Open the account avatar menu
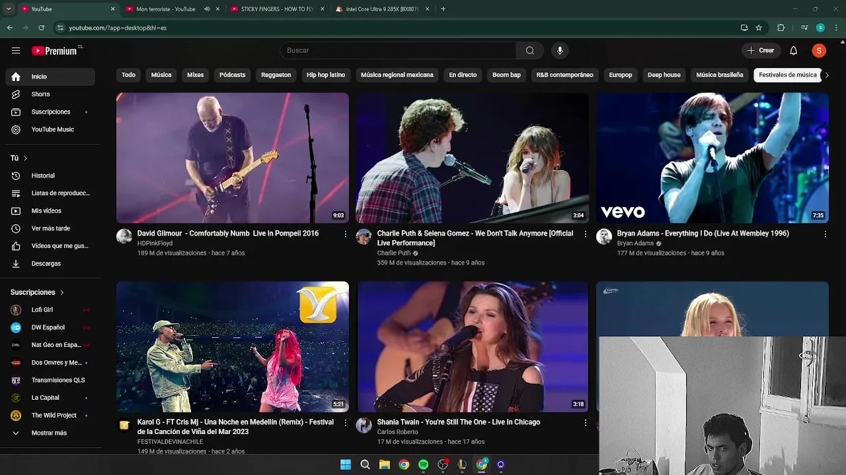 (819, 51)
